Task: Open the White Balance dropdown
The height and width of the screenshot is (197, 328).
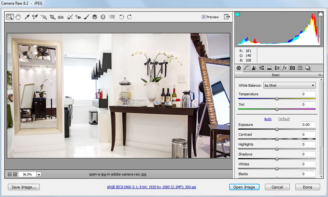Action: (x=289, y=85)
